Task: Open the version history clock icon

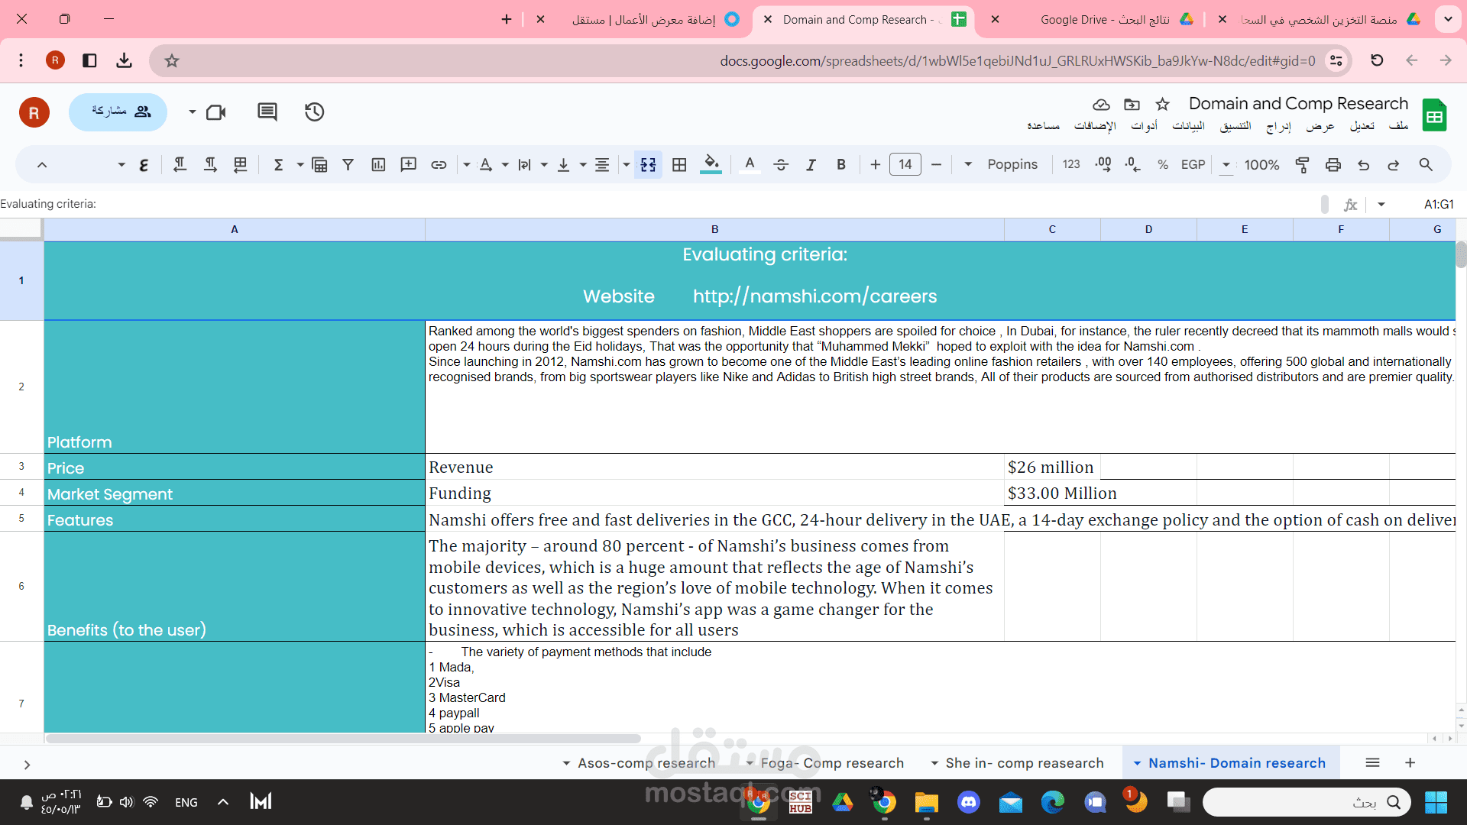Action: click(314, 112)
